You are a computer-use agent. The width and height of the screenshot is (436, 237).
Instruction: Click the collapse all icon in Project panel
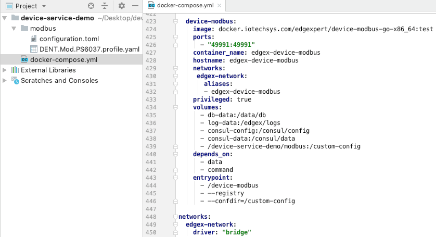point(105,6)
